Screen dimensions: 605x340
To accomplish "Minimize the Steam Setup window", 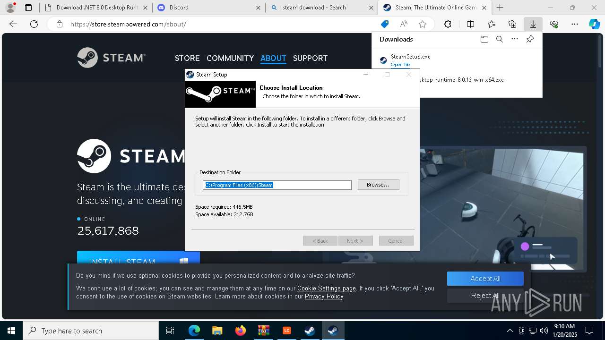I will pos(366,75).
